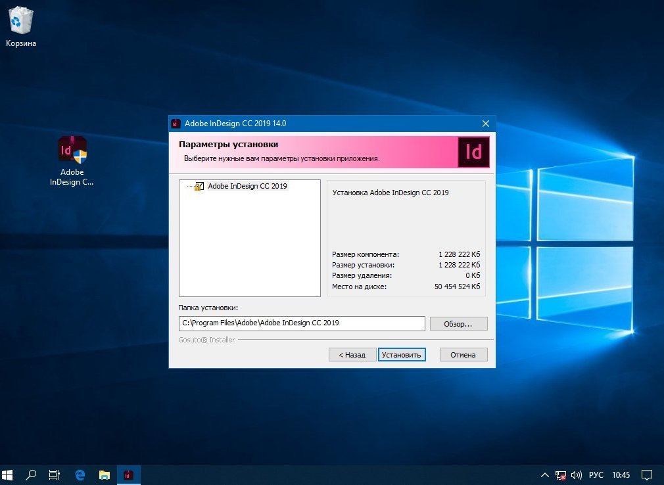Open Task View in taskbar

(x=54, y=475)
